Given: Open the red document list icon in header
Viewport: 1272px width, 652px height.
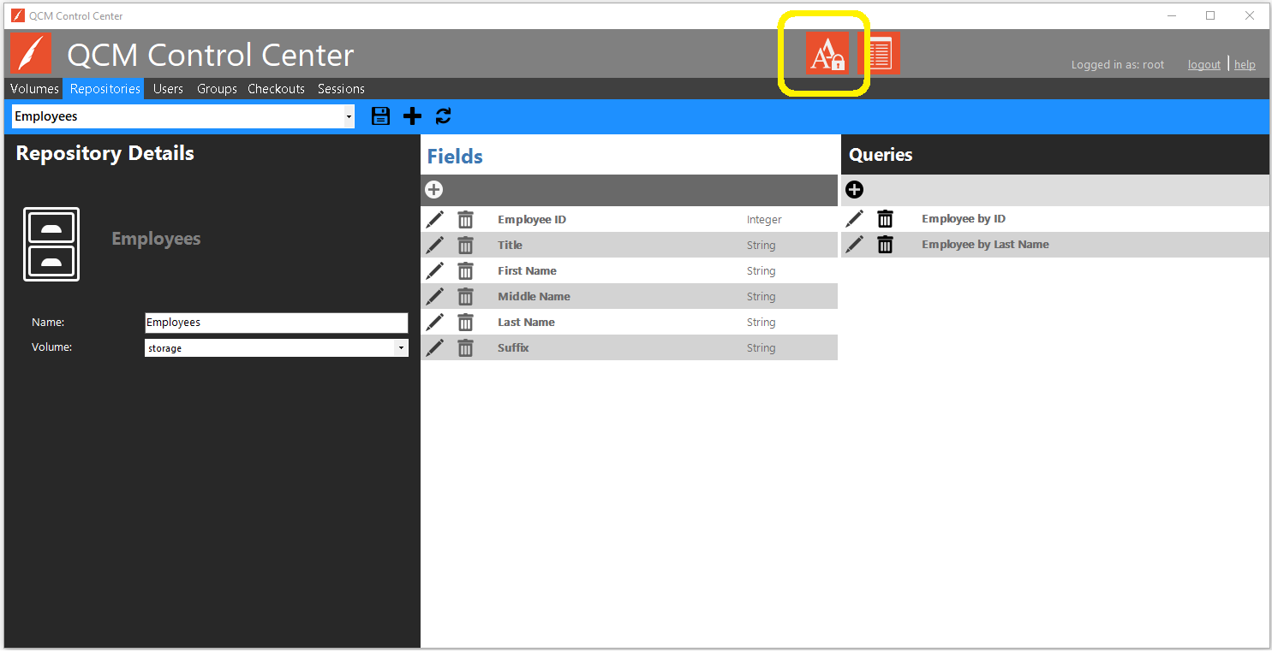Looking at the screenshot, I should point(879,54).
